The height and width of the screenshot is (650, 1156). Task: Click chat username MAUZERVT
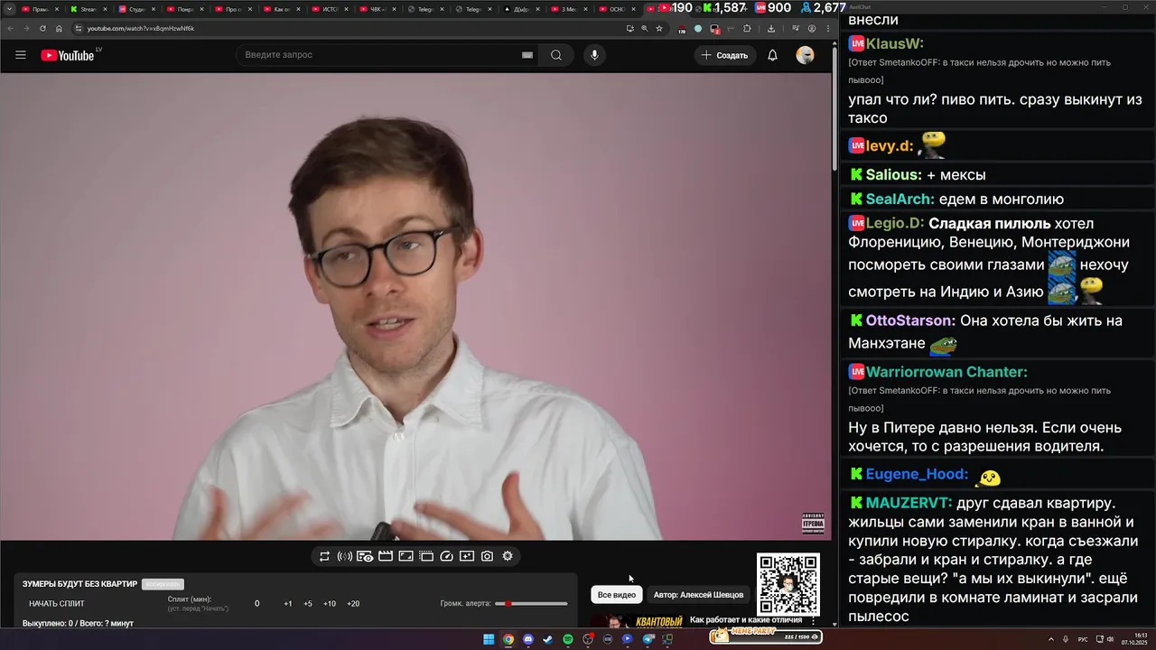(x=909, y=503)
